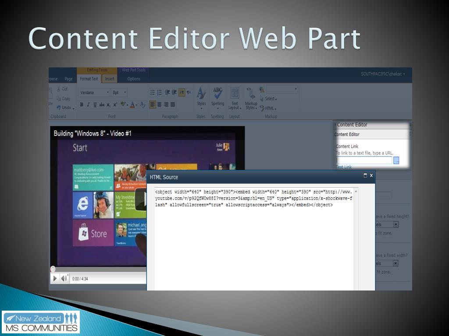Open the HTML dropdown in Markup group
Screen dimensions: 449x336
coord(268,108)
